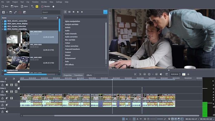Show audio effects filter icon

[x=74, y=12]
